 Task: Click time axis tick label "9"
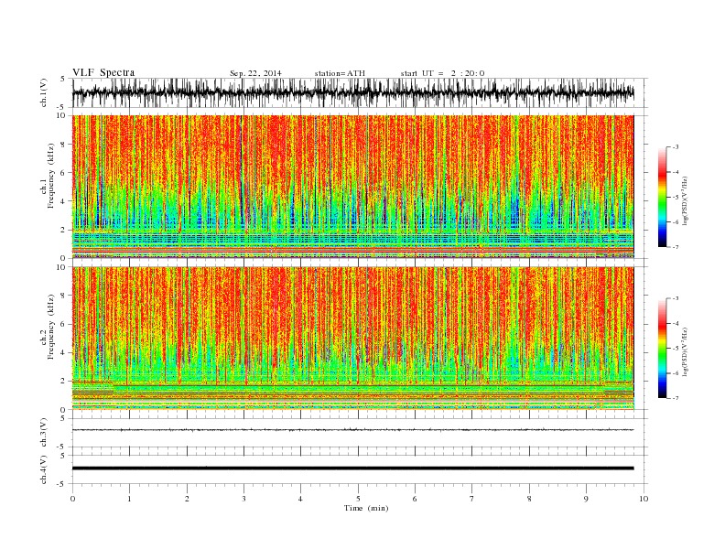[586, 499]
